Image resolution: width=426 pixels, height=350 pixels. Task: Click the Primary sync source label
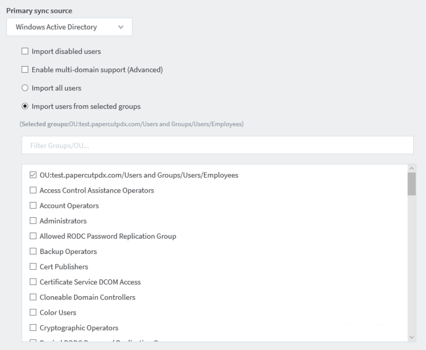39,10
